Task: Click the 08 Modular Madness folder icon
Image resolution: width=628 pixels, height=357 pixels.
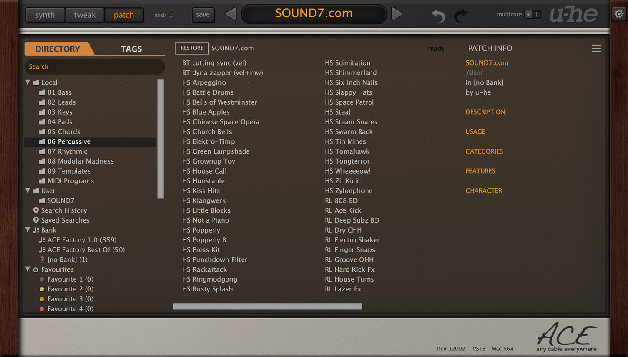Action: click(x=42, y=161)
